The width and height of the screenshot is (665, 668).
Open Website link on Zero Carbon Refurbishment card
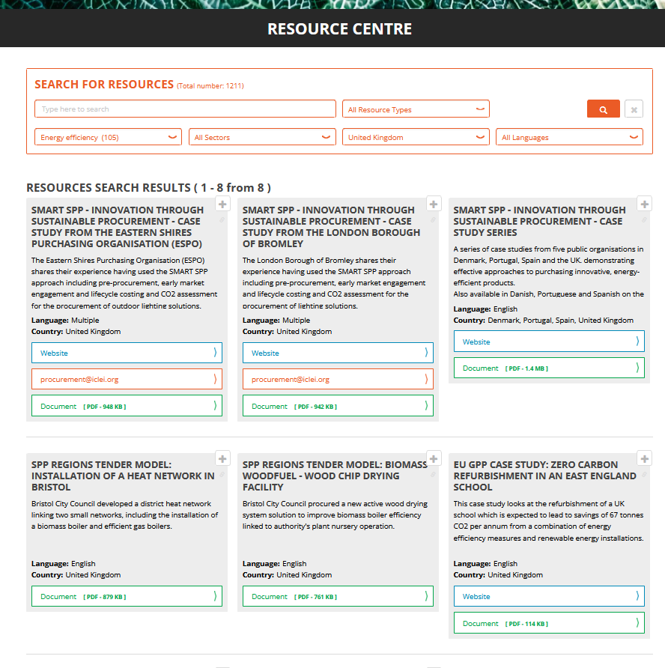[549, 596]
